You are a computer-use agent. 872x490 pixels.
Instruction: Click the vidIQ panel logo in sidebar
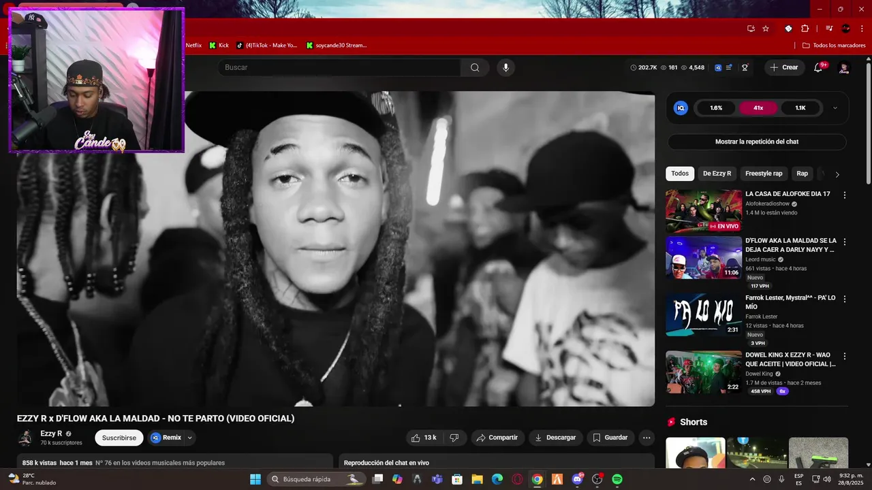680,108
